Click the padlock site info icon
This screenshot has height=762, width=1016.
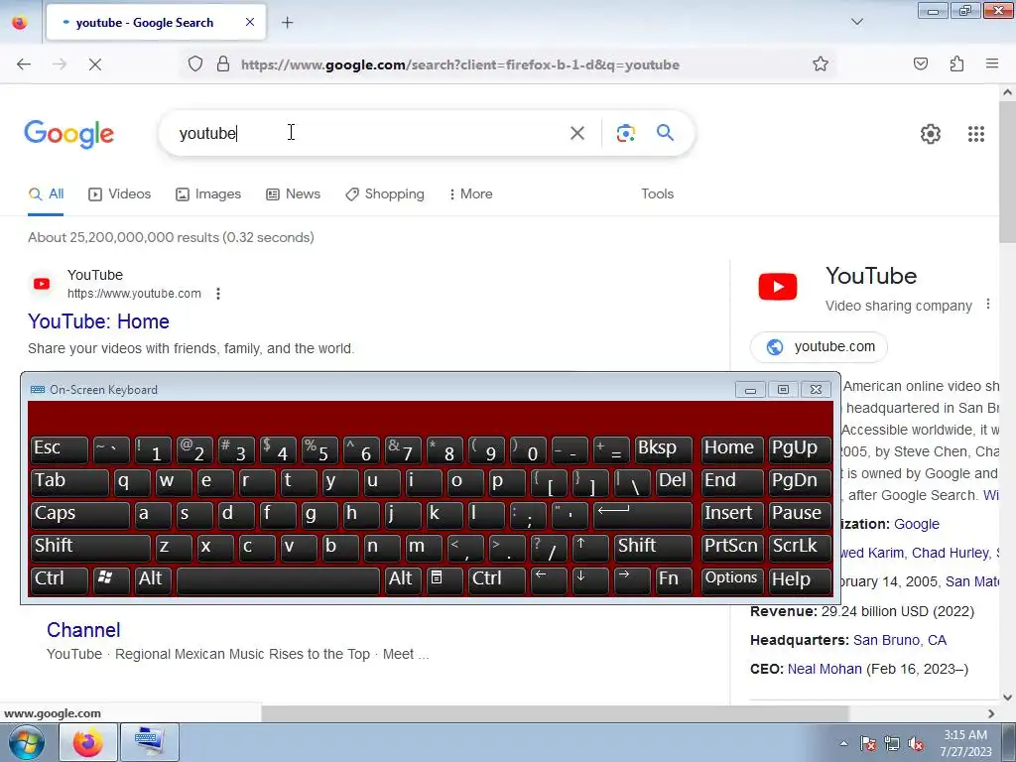tap(223, 64)
